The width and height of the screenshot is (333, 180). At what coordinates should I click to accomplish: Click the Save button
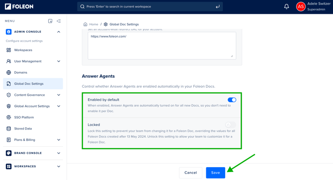coord(215,173)
